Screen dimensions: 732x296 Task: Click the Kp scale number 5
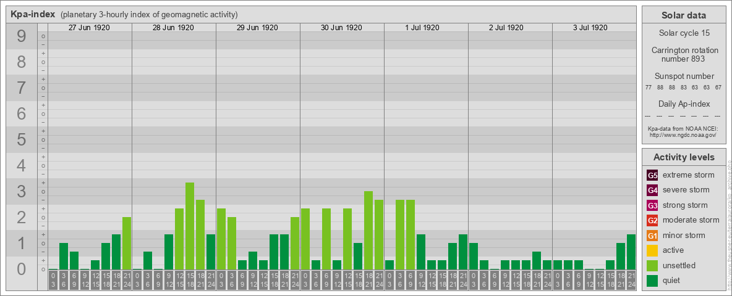21,139
